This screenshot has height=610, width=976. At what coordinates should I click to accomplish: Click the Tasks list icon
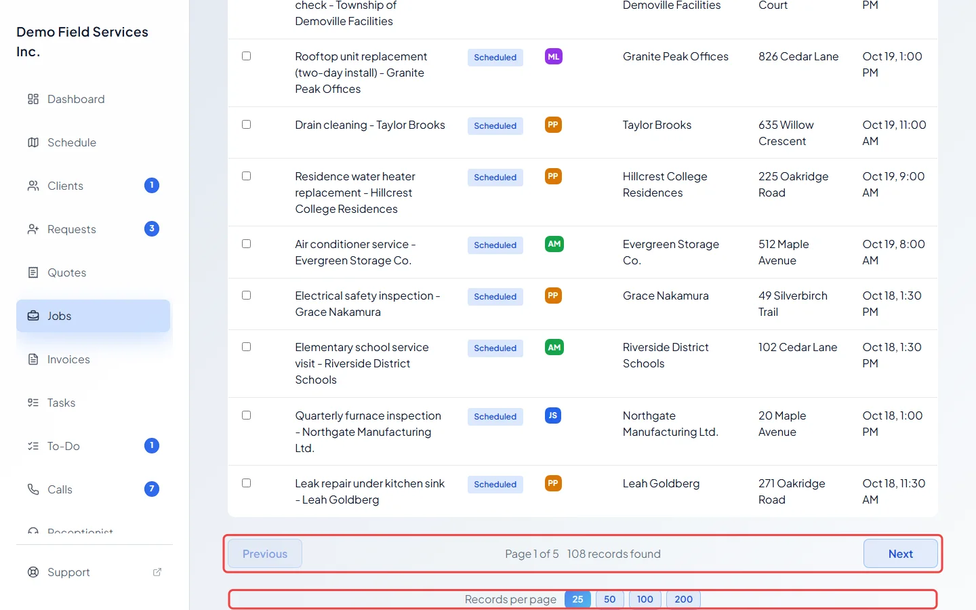click(x=33, y=403)
